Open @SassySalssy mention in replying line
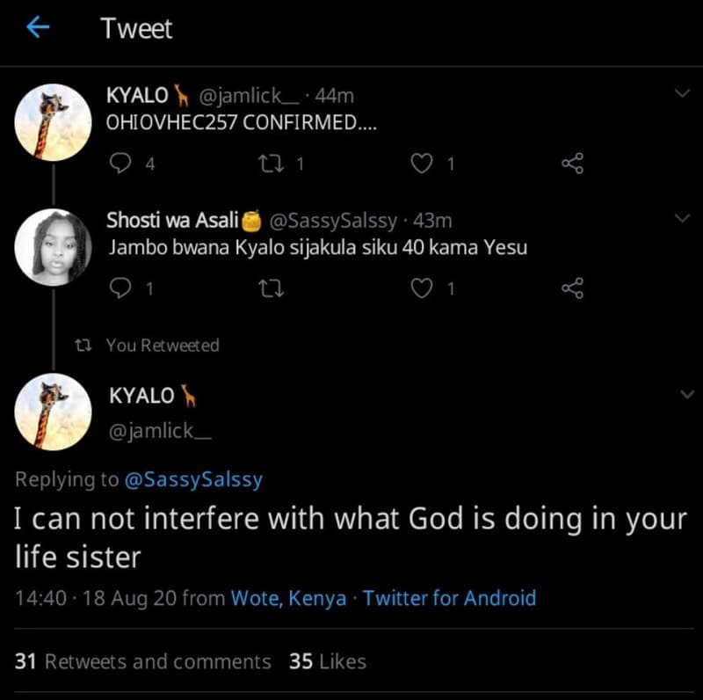The height and width of the screenshot is (700, 703). (195, 480)
